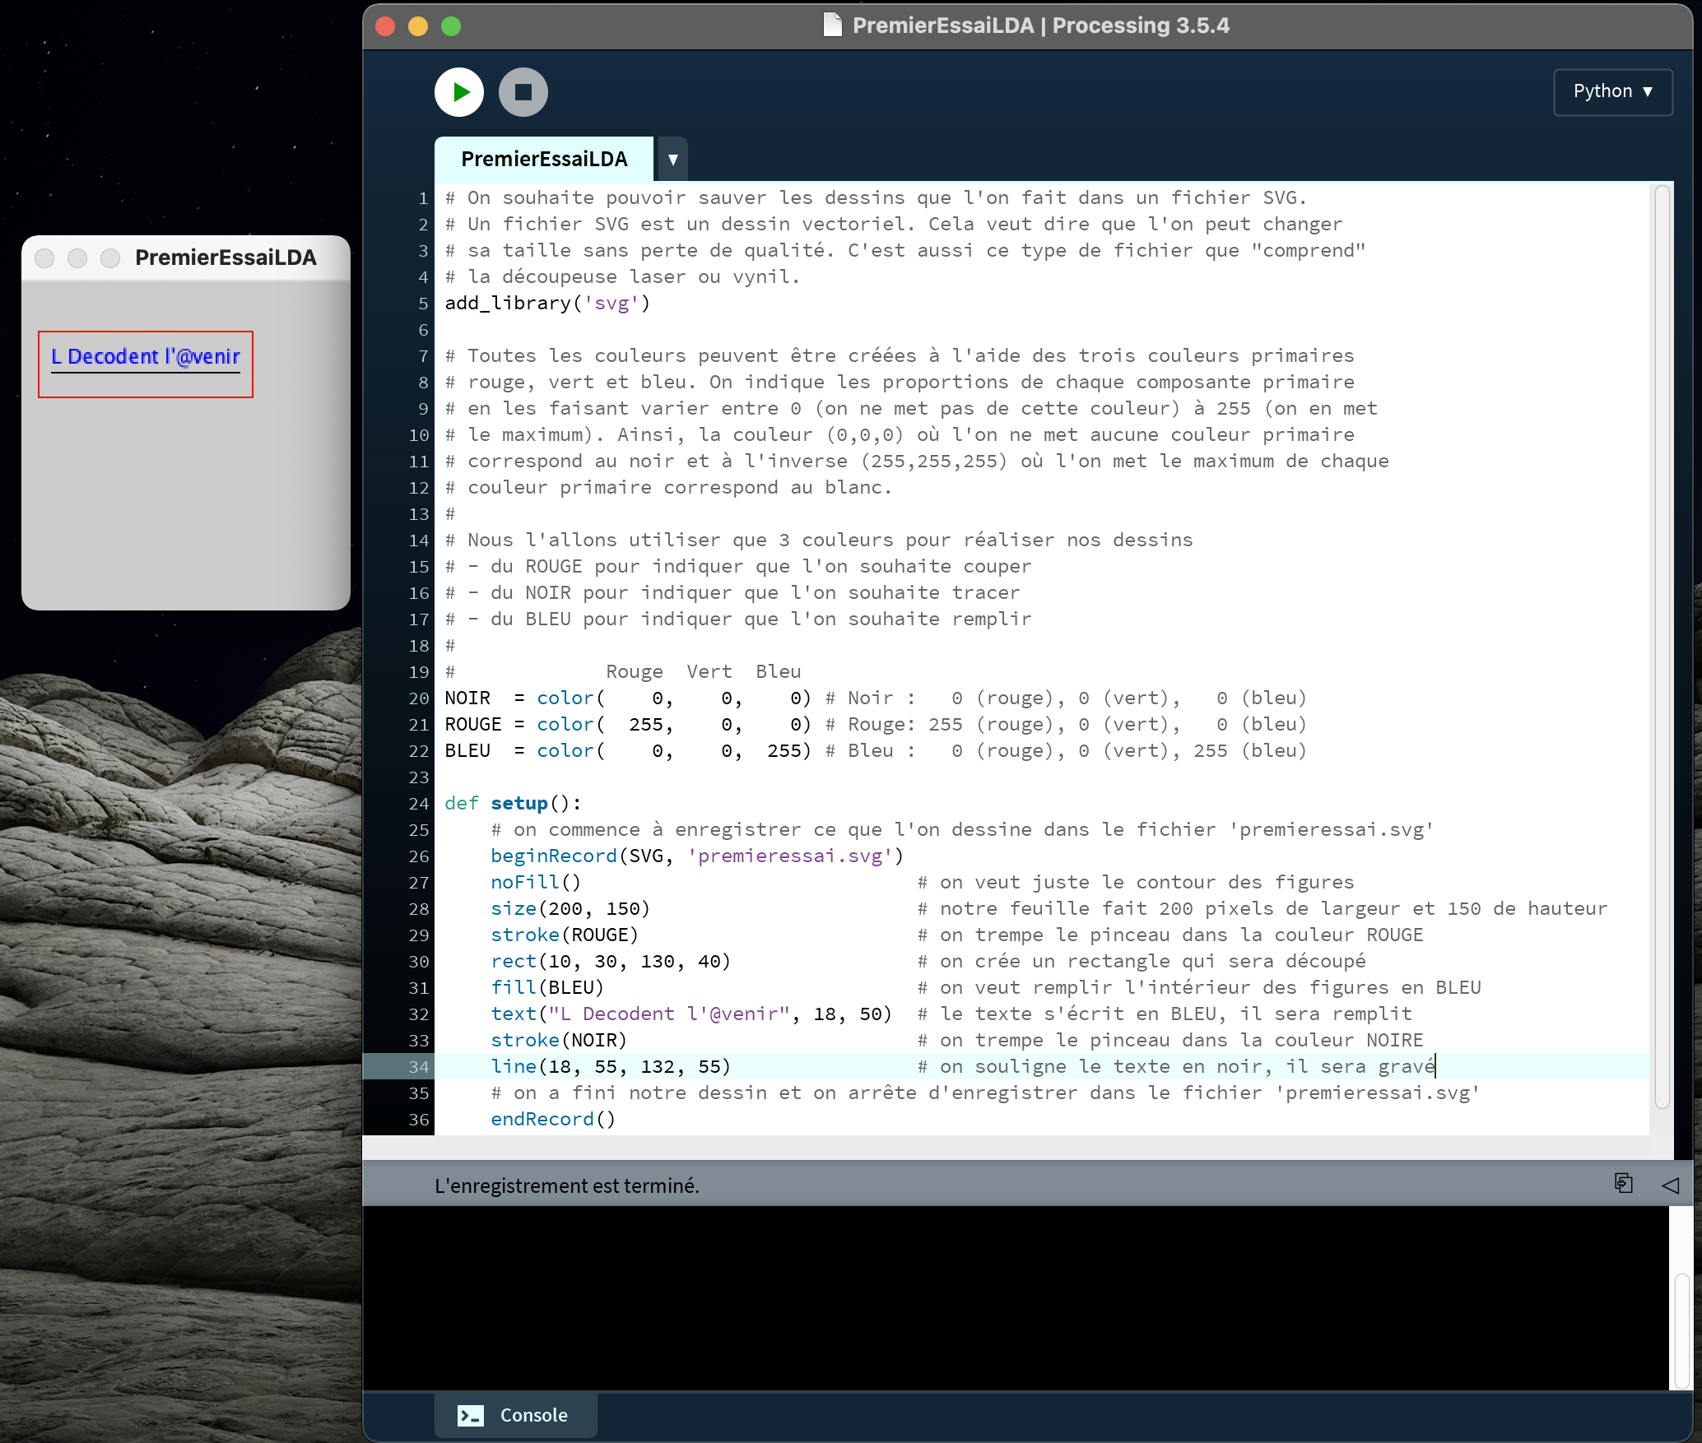Click the add_library('svg') code line
The height and width of the screenshot is (1443, 1702).
pos(547,304)
